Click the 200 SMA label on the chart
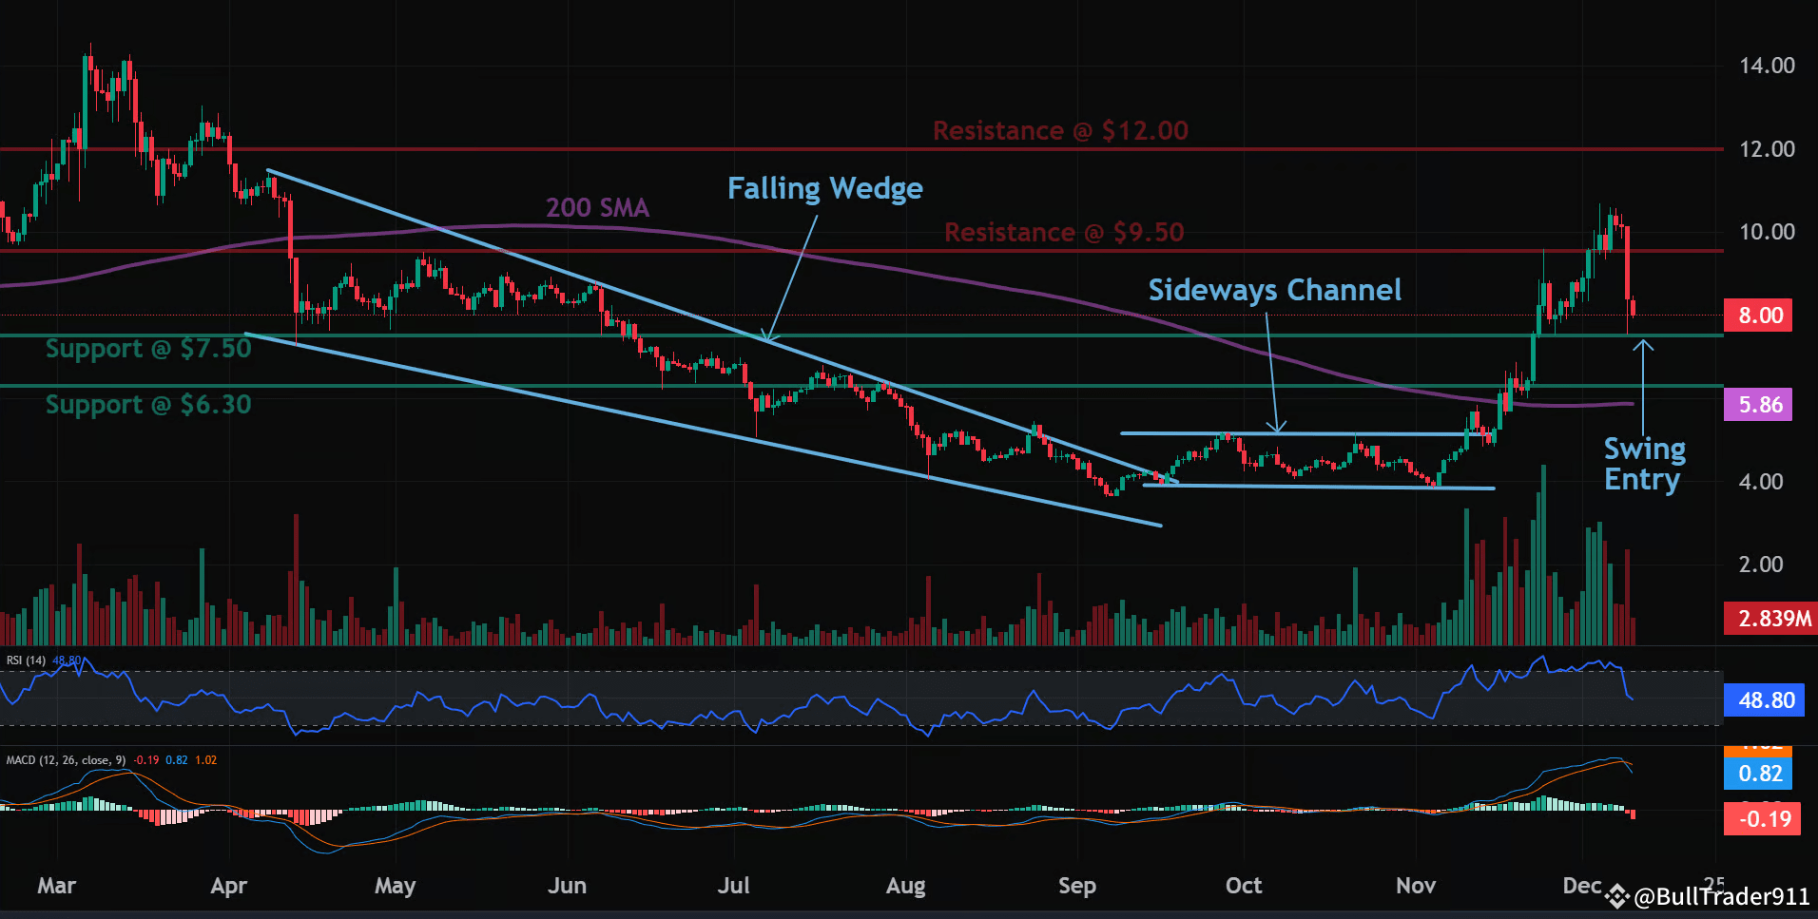 tap(597, 207)
